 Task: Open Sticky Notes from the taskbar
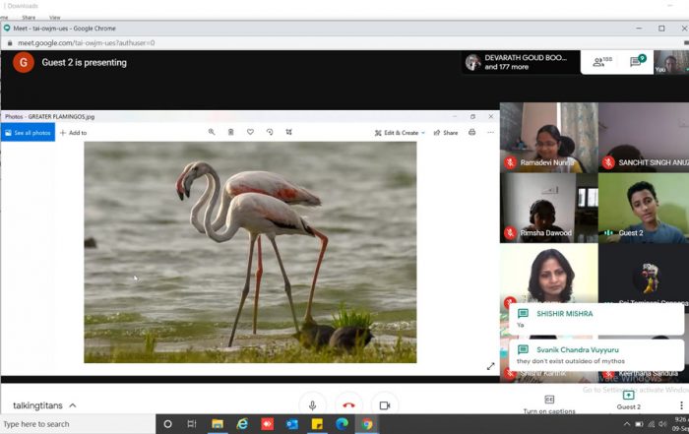click(x=317, y=424)
